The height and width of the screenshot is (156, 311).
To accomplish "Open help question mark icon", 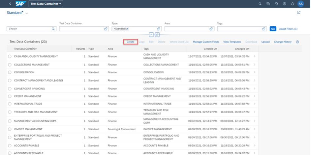I will [x=284, y=4].
